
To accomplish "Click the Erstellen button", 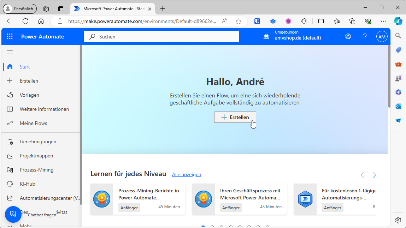I will click(235, 117).
